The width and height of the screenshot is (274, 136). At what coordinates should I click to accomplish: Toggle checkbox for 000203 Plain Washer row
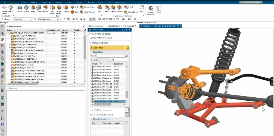click(x=12, y=71)
